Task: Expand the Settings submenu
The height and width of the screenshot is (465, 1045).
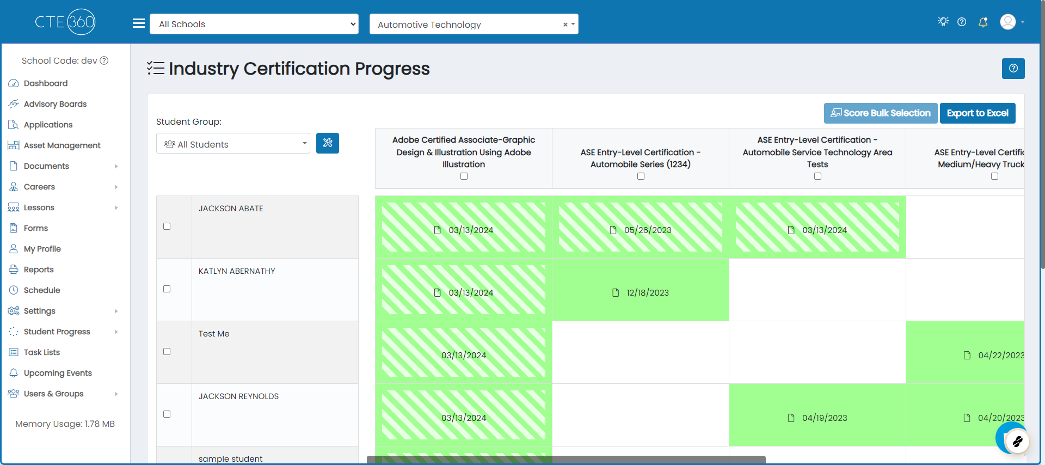Action: tap(116, 311)
